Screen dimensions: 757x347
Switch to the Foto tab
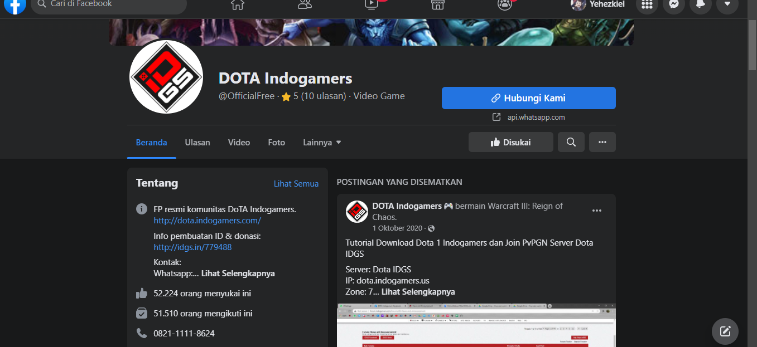point(276,143)
